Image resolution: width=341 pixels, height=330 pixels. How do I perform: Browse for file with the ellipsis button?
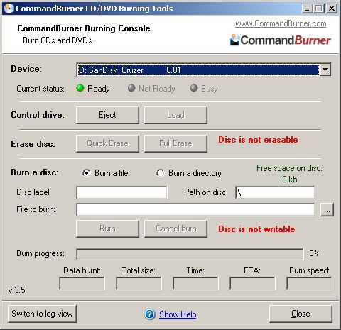click(x=327, y=209)
